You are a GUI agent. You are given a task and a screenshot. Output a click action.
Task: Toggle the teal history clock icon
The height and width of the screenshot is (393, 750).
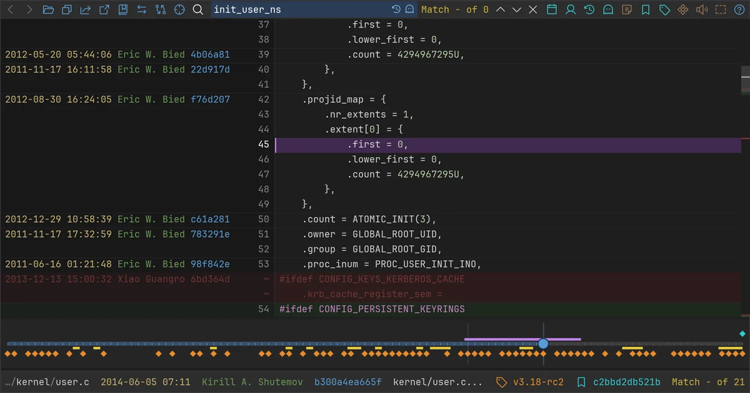click(589, 9)
